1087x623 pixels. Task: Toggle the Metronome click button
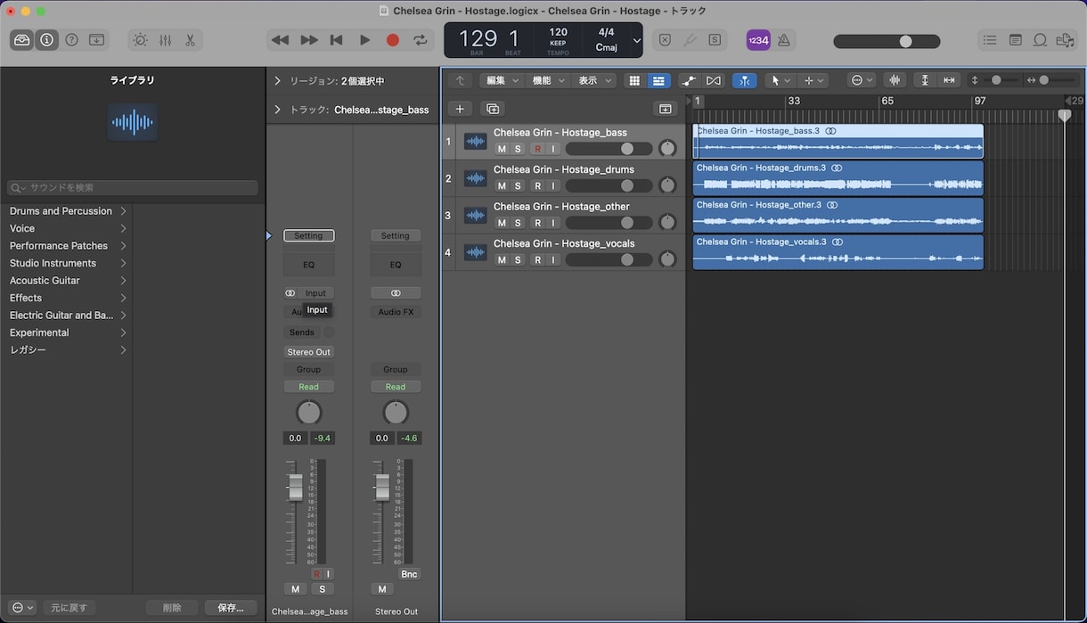point(784,40)
